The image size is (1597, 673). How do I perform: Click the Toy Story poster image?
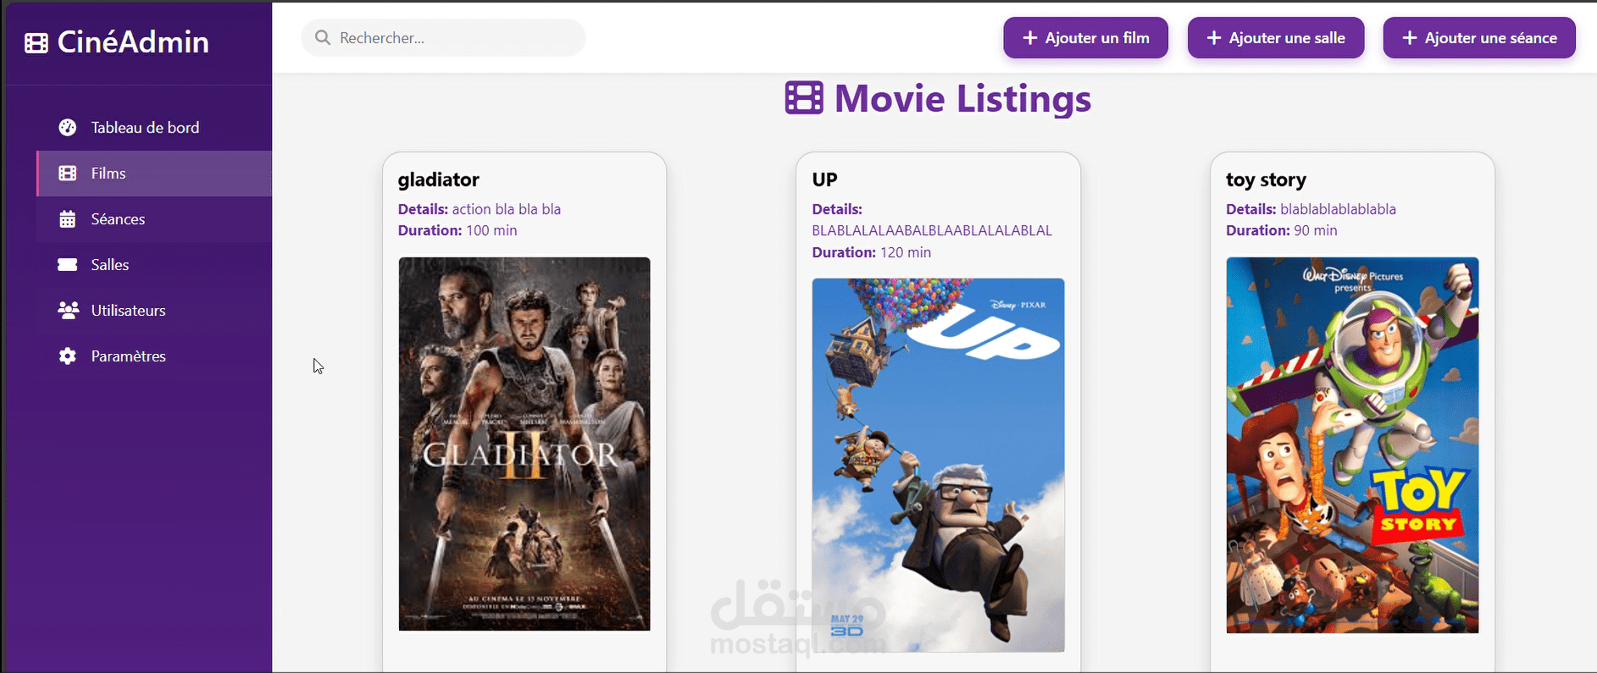(1352, 444)
